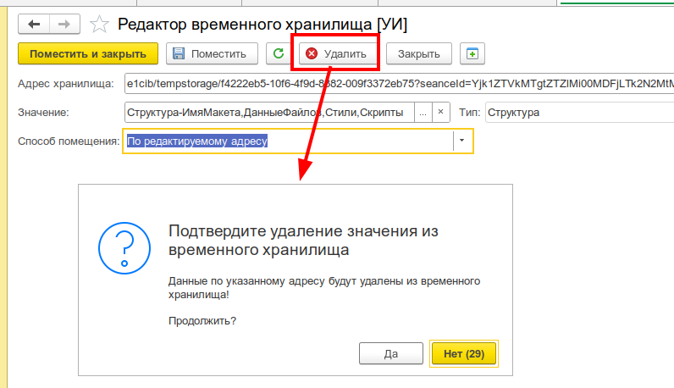Go back with the left arrow button
Viewport: 674px width, 388px height.
pyautogui.click(x=34, y=24)
